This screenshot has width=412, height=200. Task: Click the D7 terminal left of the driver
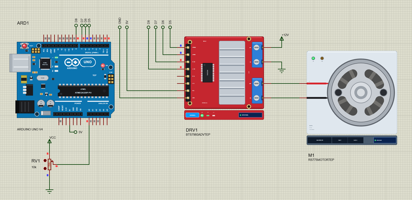156,27
